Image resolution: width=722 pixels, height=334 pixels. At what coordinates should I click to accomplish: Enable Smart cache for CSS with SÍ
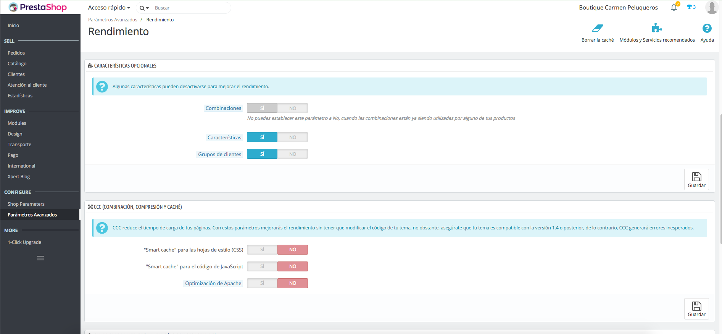(x=262, y=250)
